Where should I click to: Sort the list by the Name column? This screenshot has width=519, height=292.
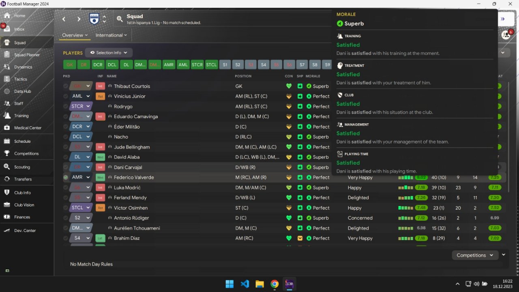(112, 76)
